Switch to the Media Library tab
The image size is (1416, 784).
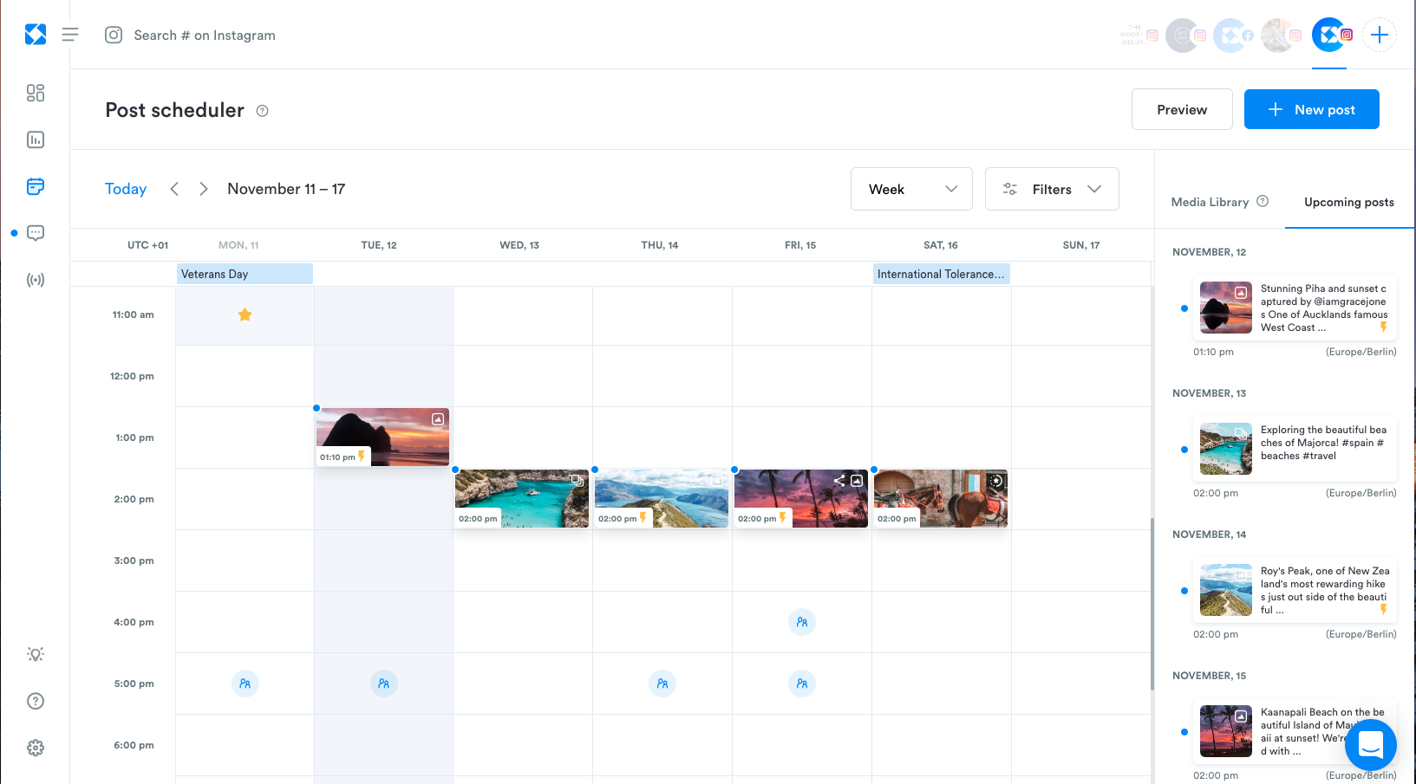click(x=1210, y=202)
